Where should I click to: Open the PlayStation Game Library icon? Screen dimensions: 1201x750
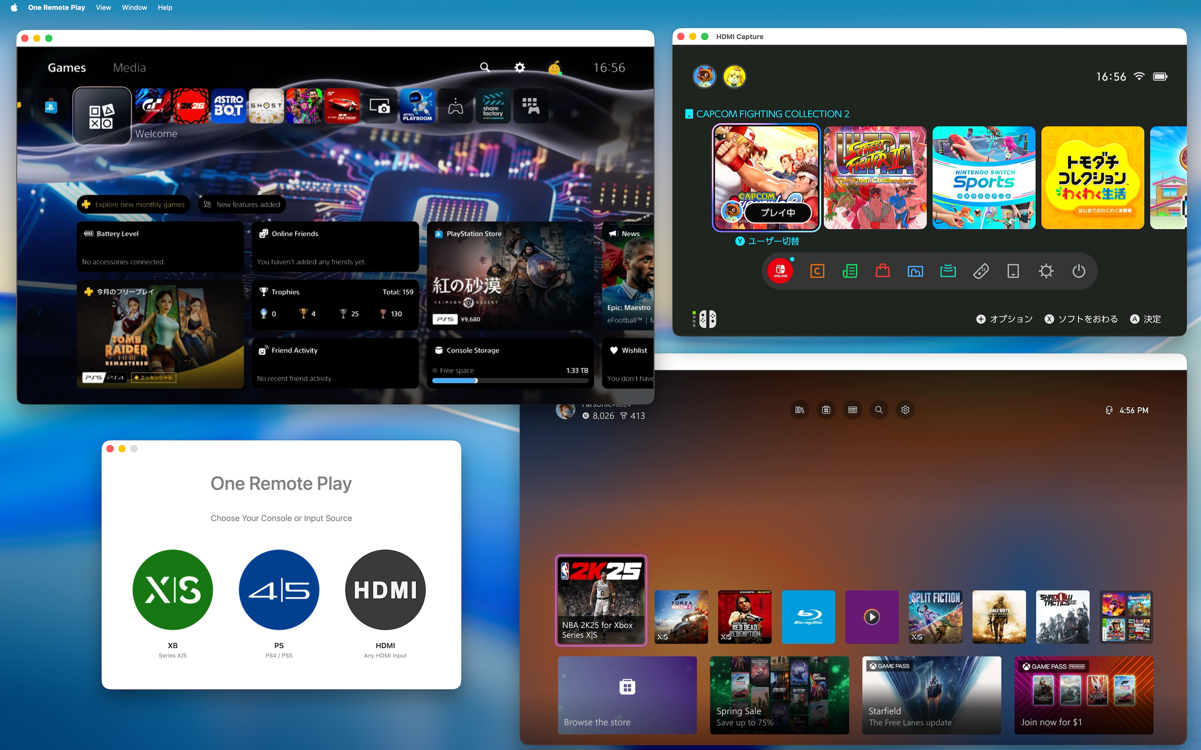(531, 106)
